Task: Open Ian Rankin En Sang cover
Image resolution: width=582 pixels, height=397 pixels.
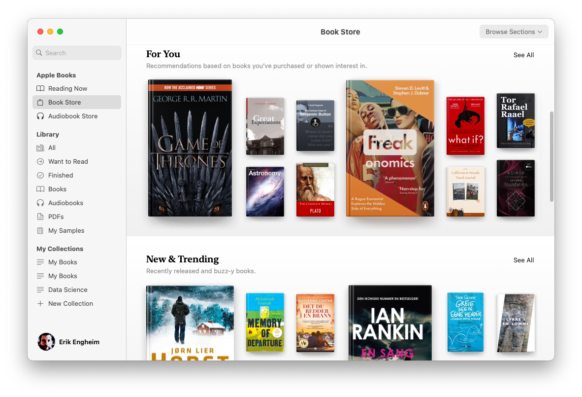Action: (390, 323)
